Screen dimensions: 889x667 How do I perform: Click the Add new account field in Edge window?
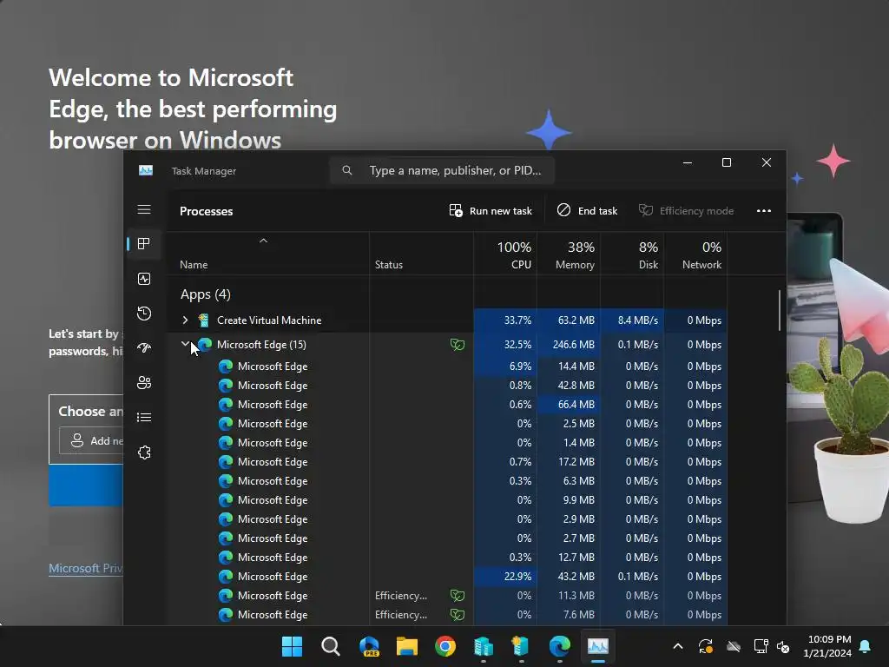coord(90,440)
